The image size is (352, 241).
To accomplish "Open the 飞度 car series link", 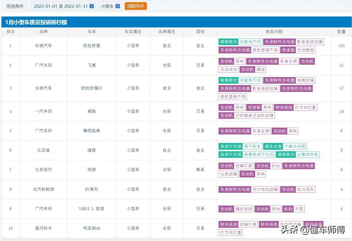I will point(92,65).
